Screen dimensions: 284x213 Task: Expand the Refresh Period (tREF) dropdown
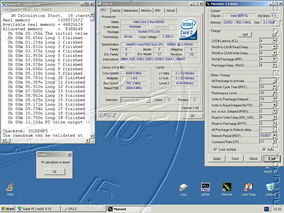[x=275, y=136]
